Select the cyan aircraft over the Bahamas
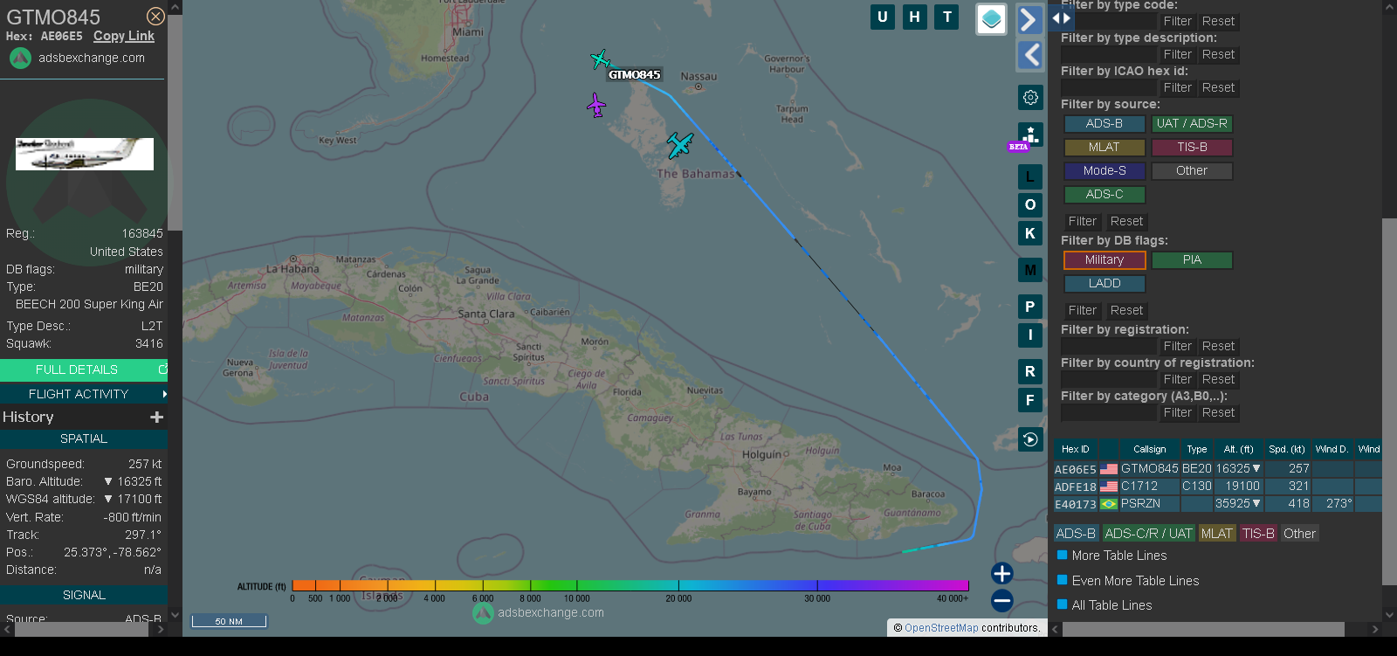The height and width of the screenshot is (656, 1397). pyautogui.click(x=679, y=145)
